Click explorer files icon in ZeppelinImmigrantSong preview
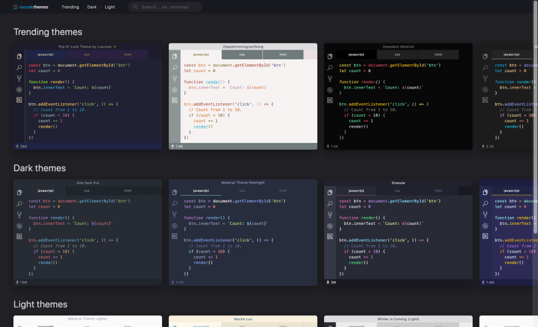This screenshot has height=327, width=538. 175,56
